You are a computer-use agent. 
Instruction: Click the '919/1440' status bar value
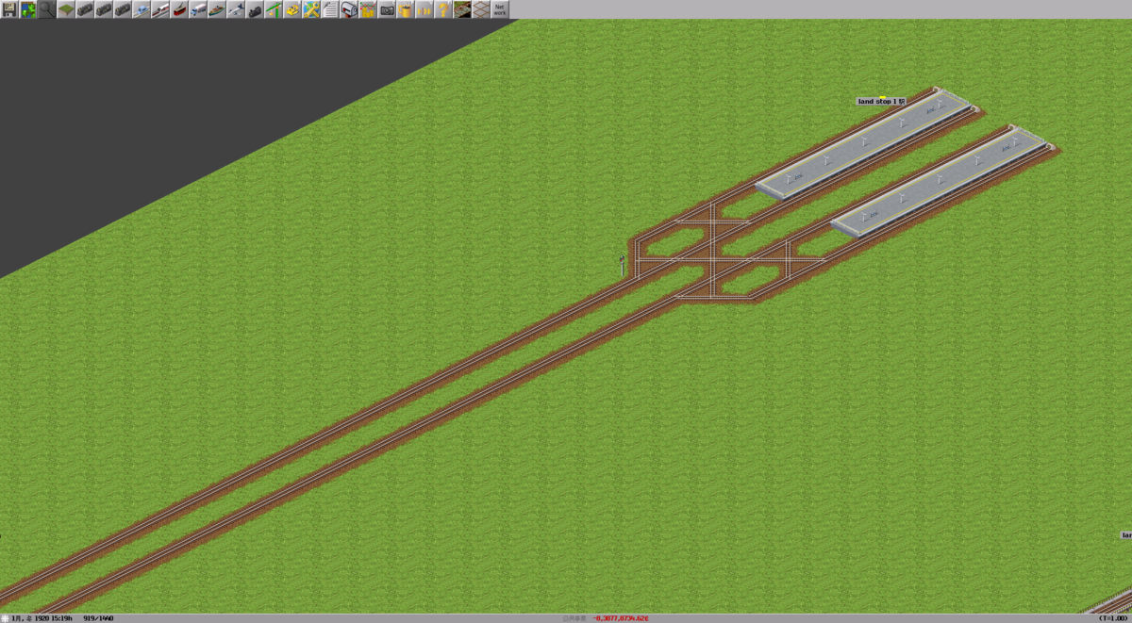click(x=98, y=618)
